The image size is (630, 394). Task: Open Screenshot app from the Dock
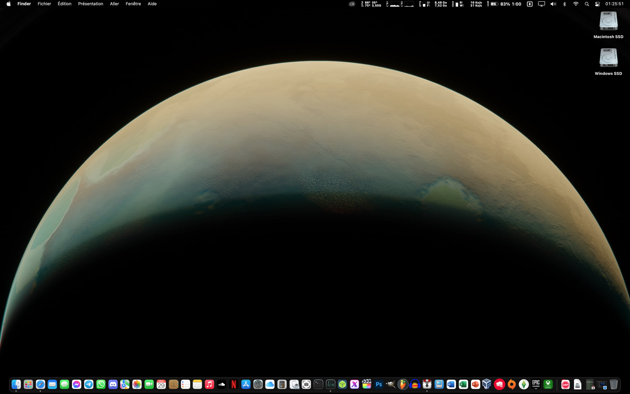(x=306, y=384)
